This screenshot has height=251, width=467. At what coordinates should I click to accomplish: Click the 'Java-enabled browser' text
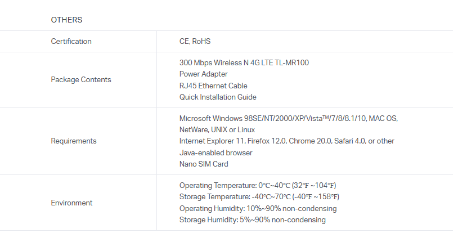point(215,153)
